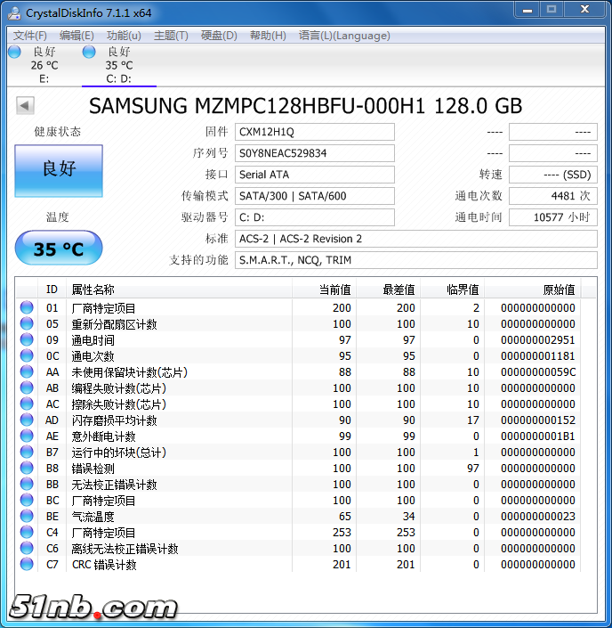Click status orb for attribute B7 row
Screen dimensions: 612x628
(27, 452)
